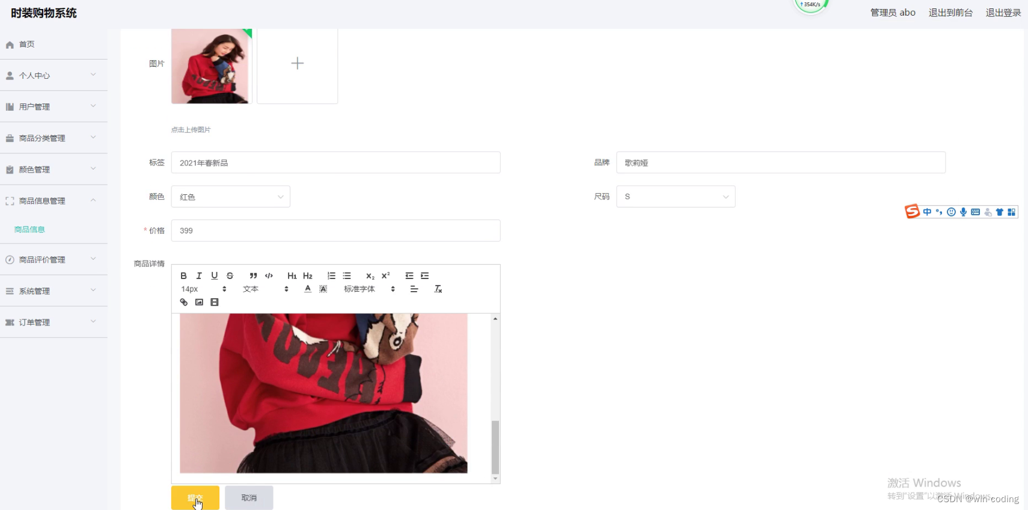
Task: Click the 时装购物系统 title
Action: pyautogui.click(x=44, y=13)
